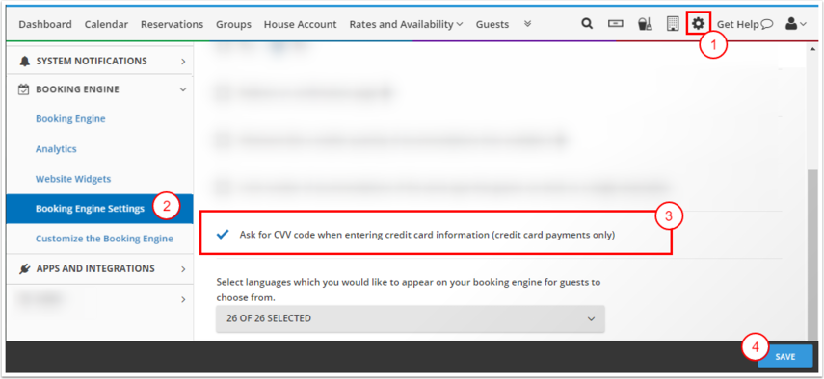Viewport: 824px width, 379px height.
Task: Click the Get Help chat bubble icon
Action: [x=767, y=24]
